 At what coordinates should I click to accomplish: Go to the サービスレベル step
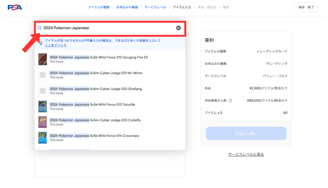point(155,7)
